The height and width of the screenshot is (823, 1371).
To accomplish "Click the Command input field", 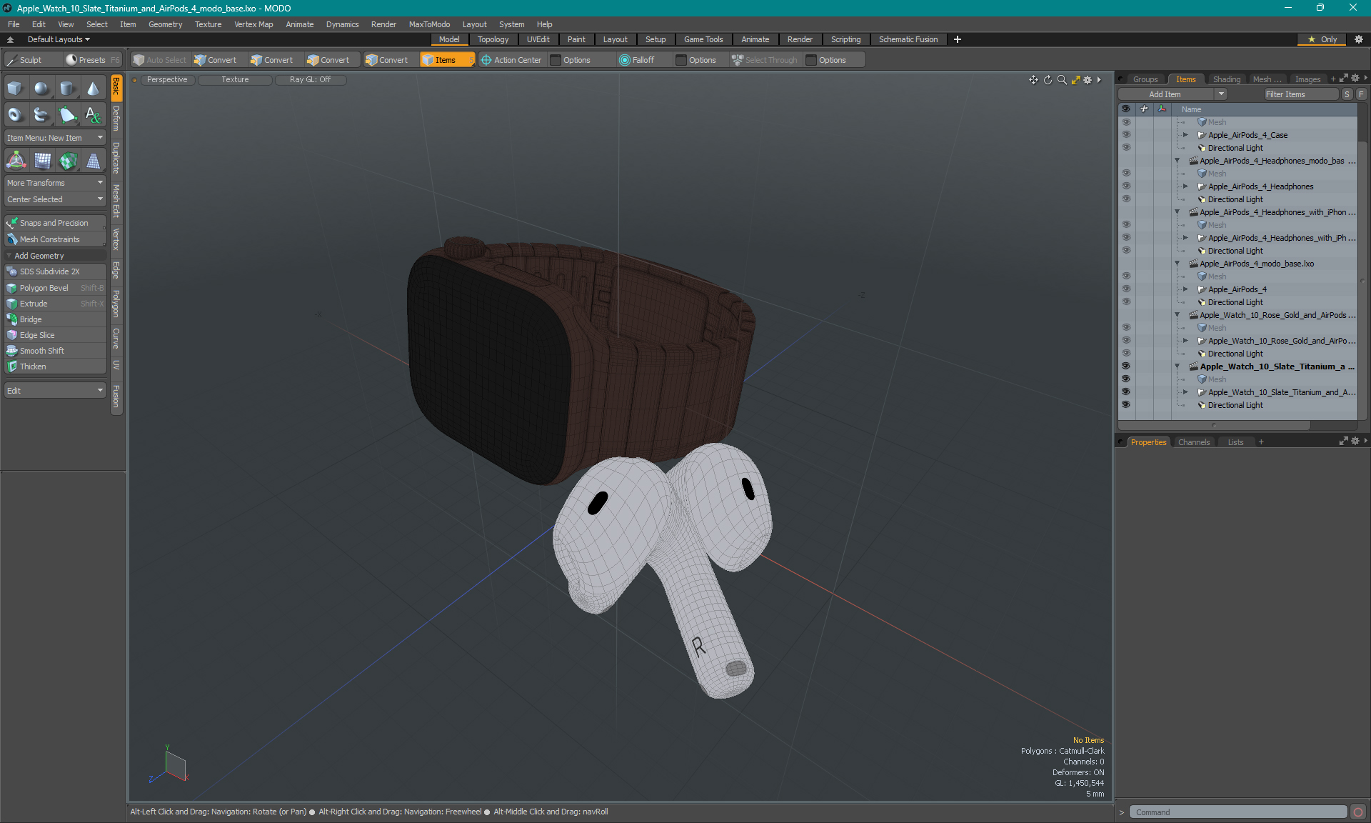I will [1238, 812].
